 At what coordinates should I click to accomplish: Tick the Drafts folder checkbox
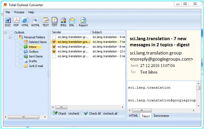[21, 61]
